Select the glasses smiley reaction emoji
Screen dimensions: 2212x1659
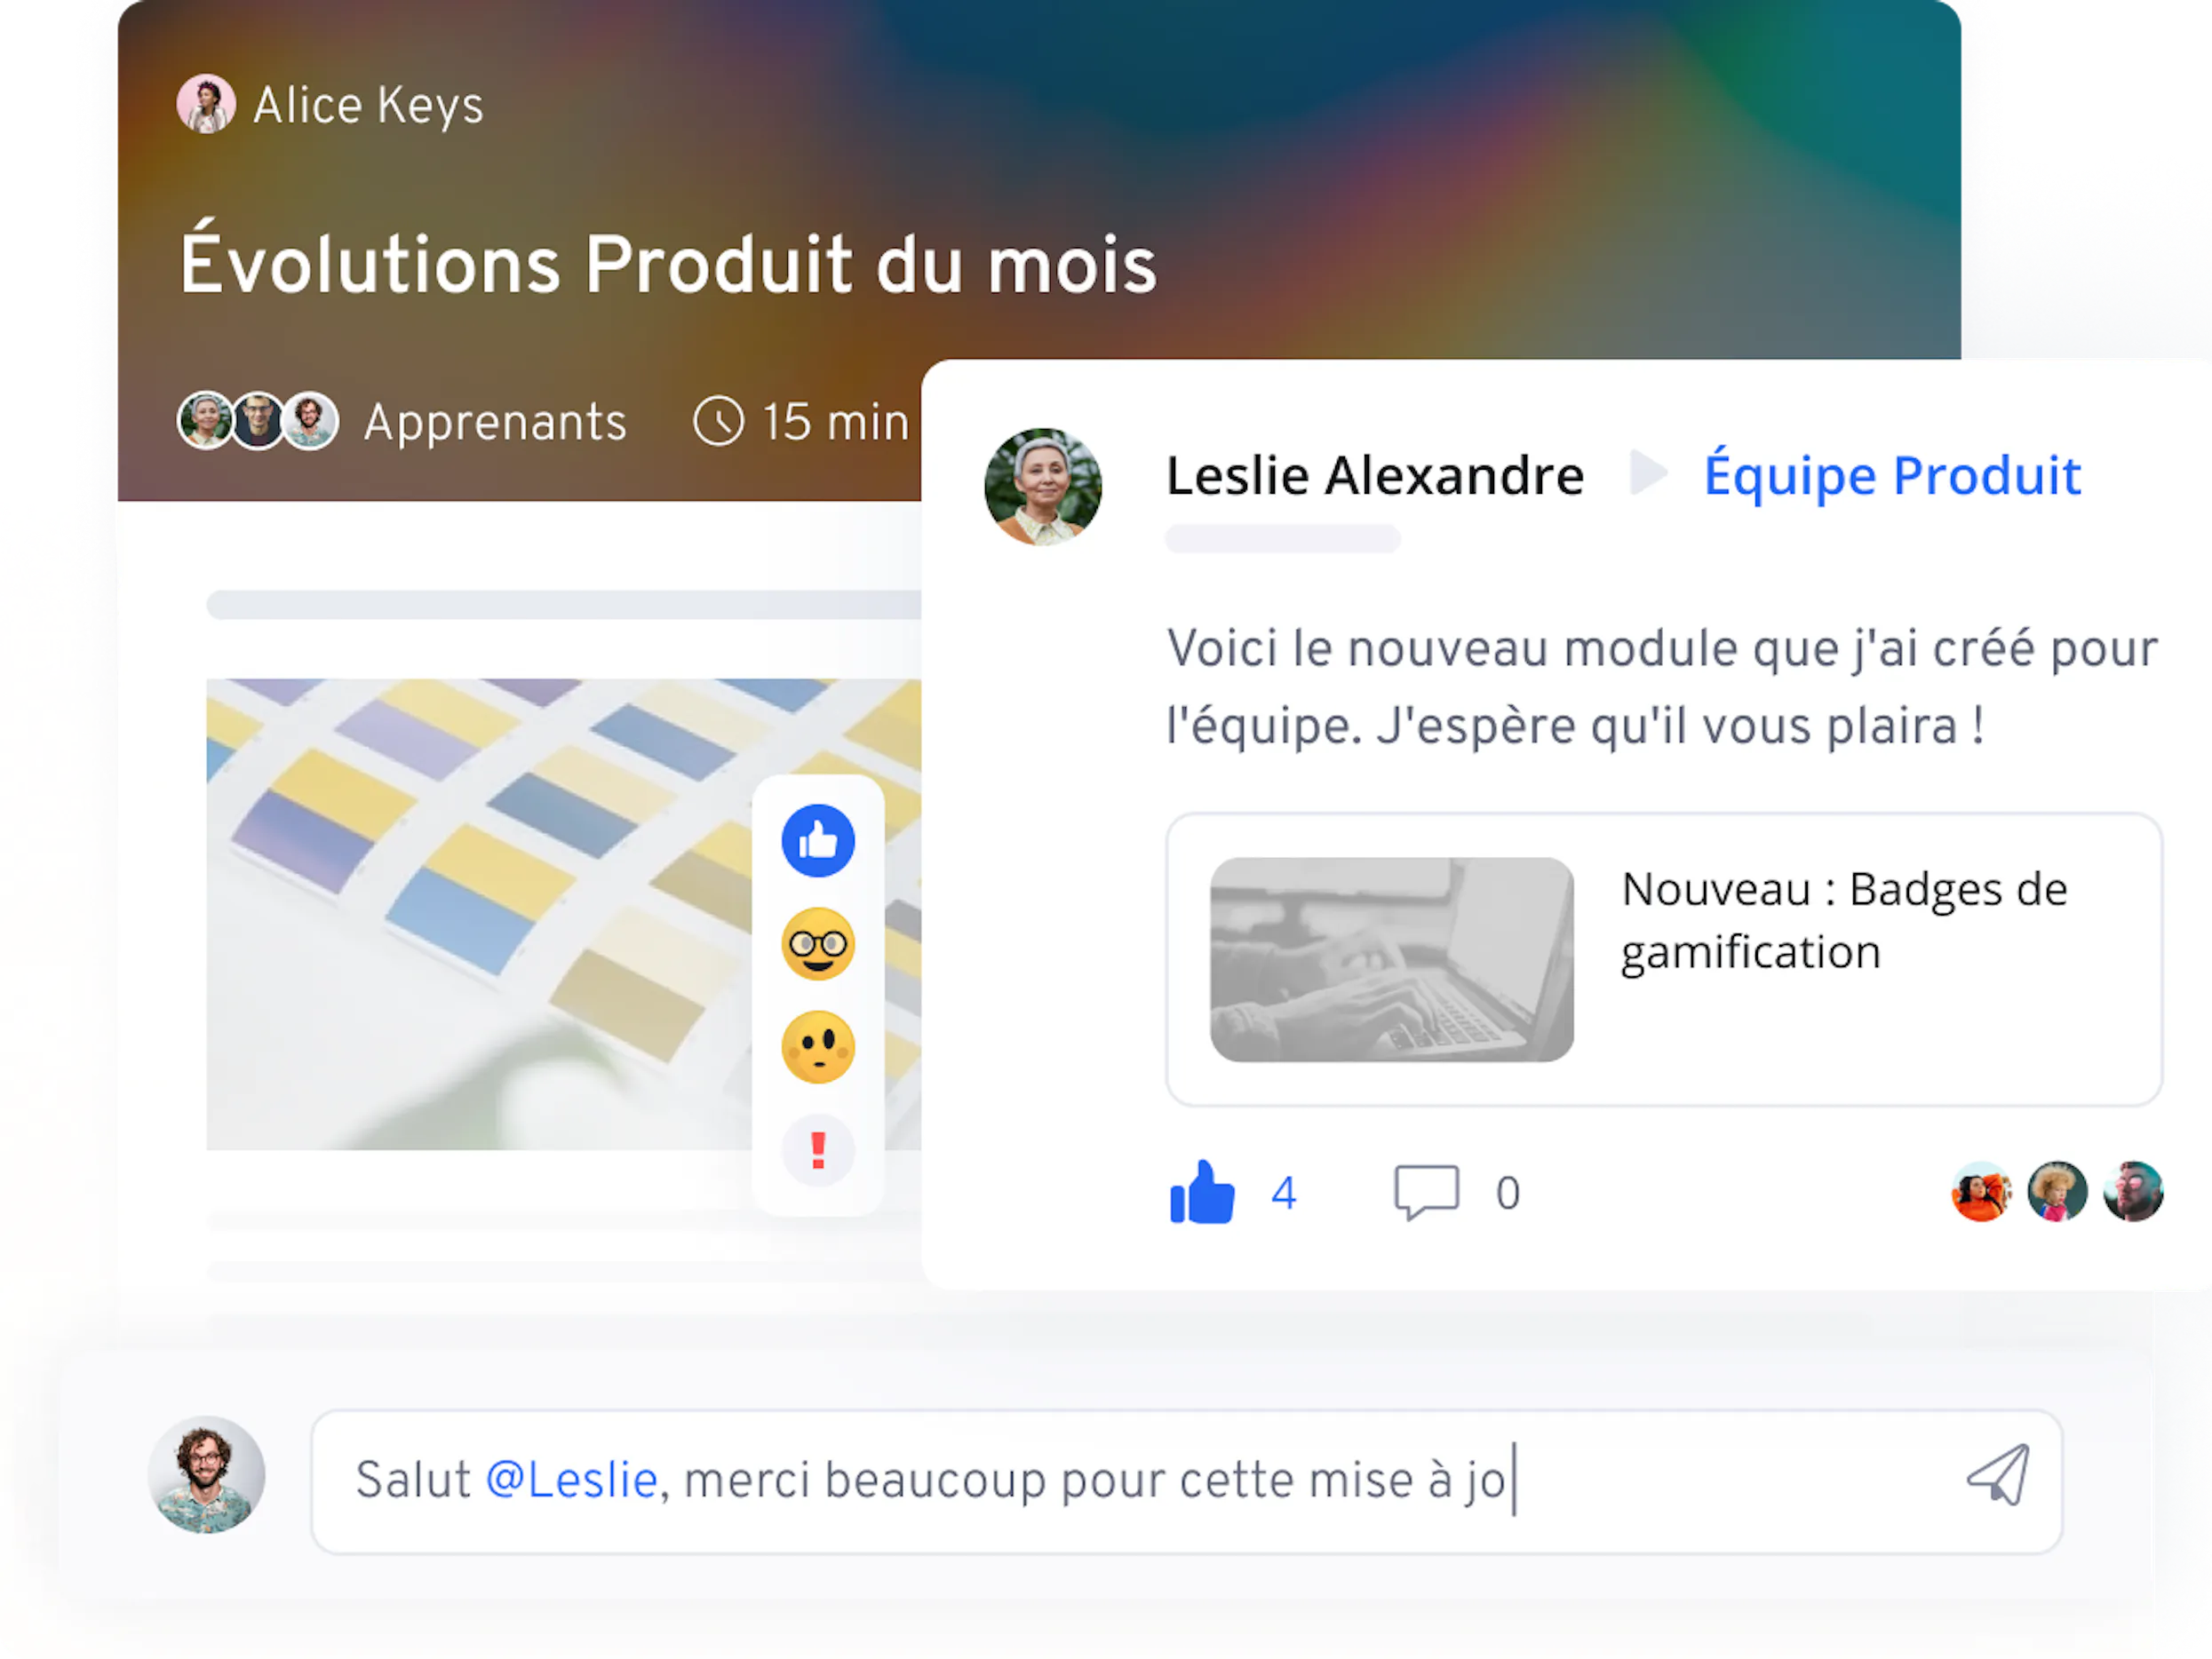point(818,944)
